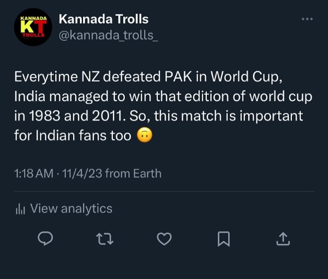Open the three-dot more options menu

[307, 19]
